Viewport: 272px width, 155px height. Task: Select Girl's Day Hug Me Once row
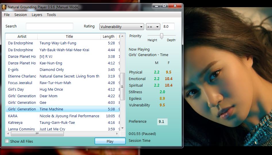(x=63, y=89)
